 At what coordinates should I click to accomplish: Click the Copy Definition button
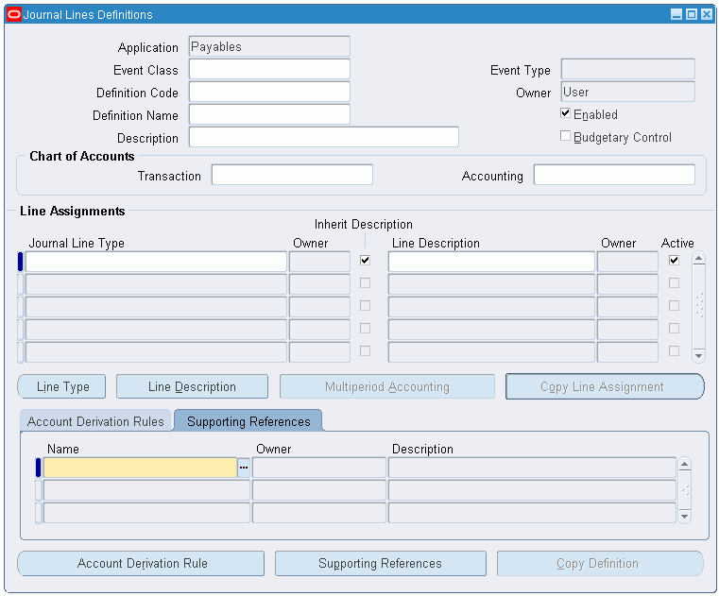pos(600,563)
